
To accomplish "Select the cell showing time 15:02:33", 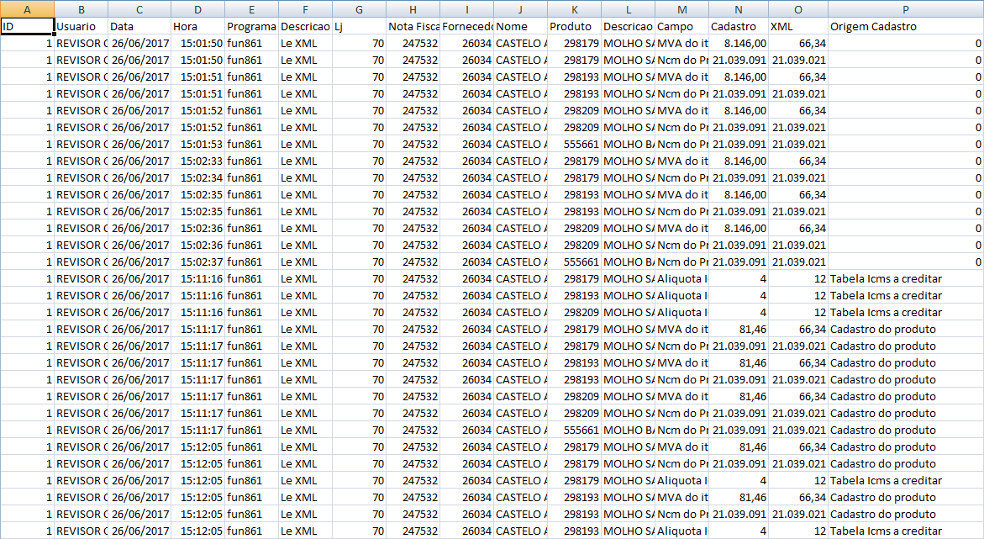I will (197, 161).
